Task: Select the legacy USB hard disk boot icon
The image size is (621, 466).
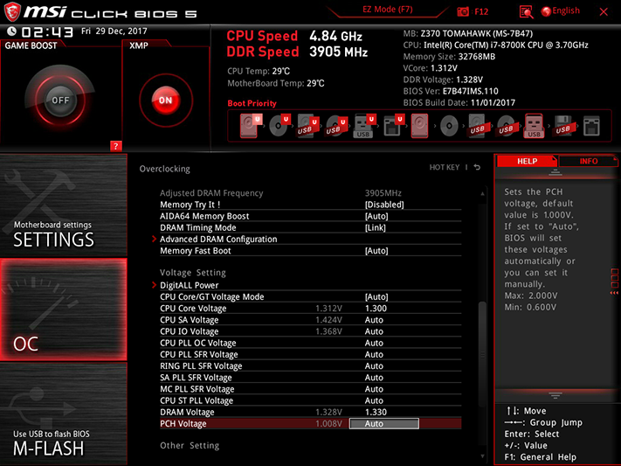Action: [477, 126]
